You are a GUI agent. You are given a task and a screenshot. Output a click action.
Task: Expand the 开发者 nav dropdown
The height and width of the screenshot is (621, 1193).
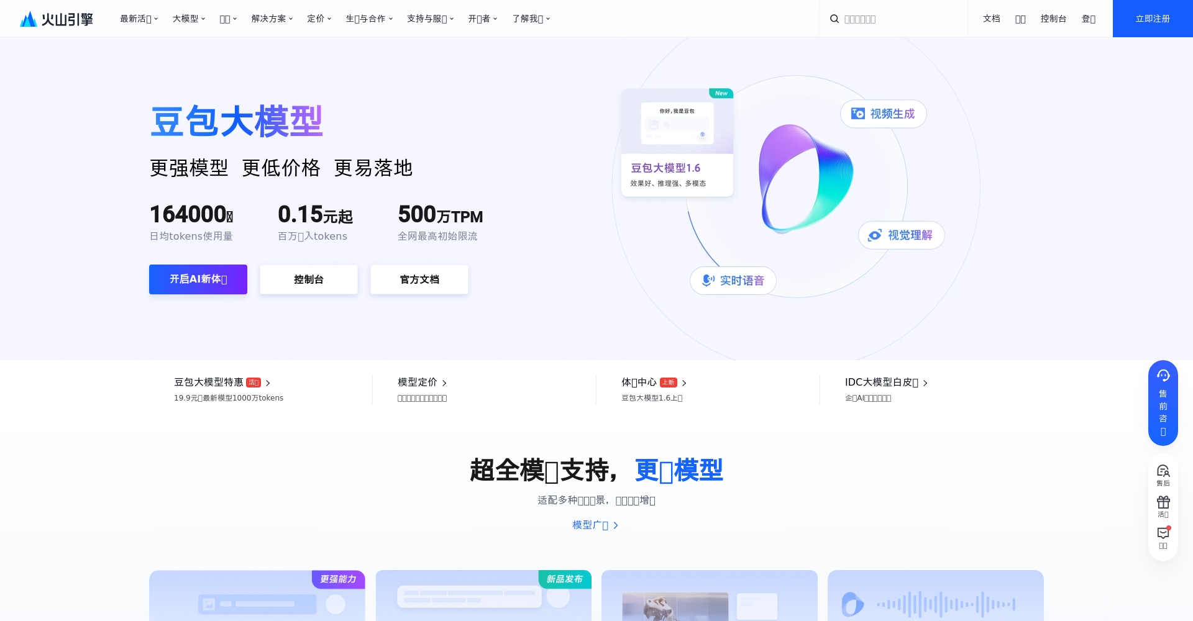click(x=482, y=19)
